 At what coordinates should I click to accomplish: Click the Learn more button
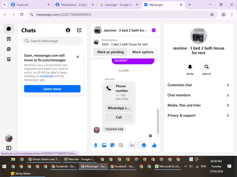(52, 89)
